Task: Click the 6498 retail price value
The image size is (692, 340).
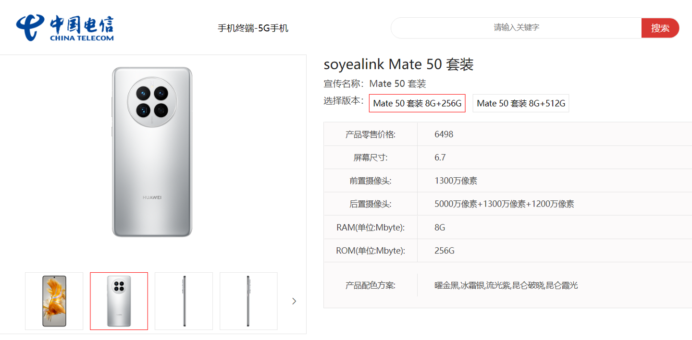Action: [x=444, y=134]
